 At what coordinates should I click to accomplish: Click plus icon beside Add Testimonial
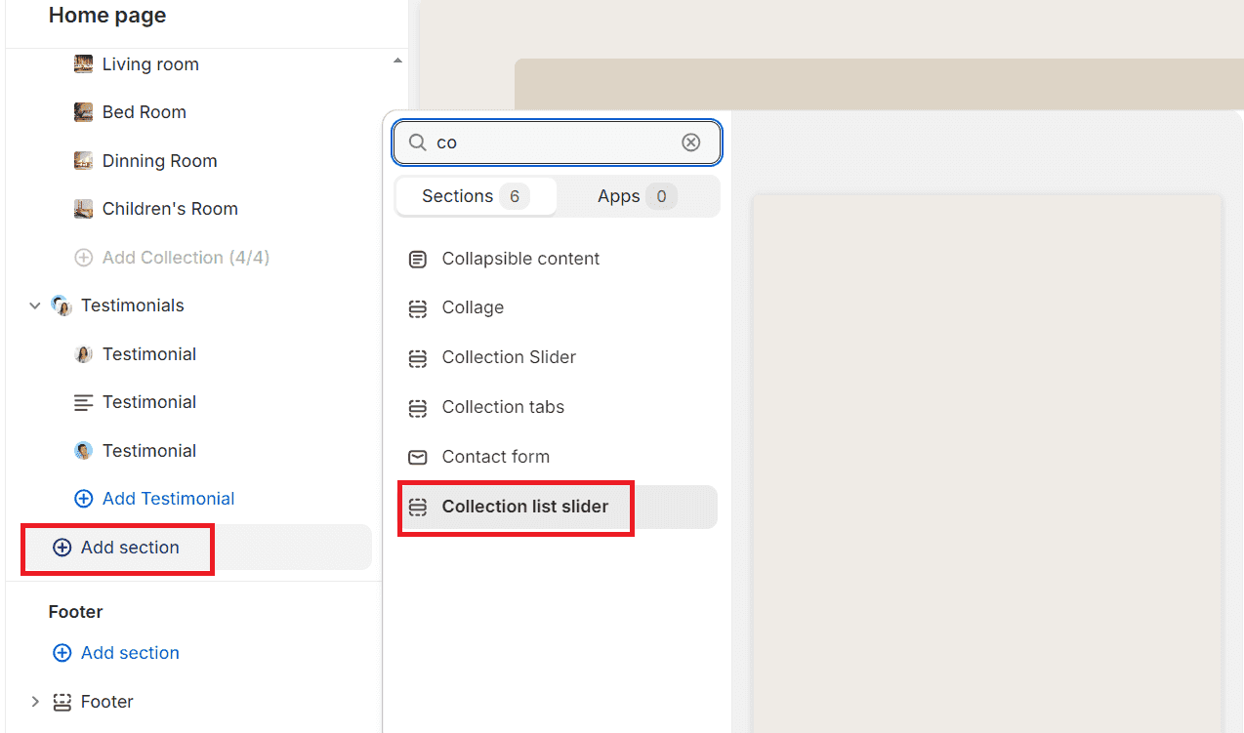(84, 499)
